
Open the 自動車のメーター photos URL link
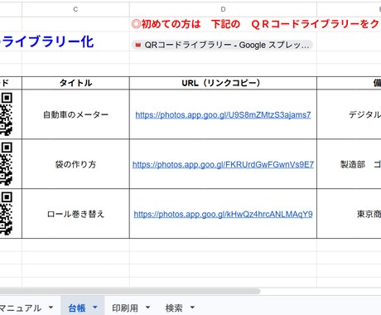[x=223, y=114]
